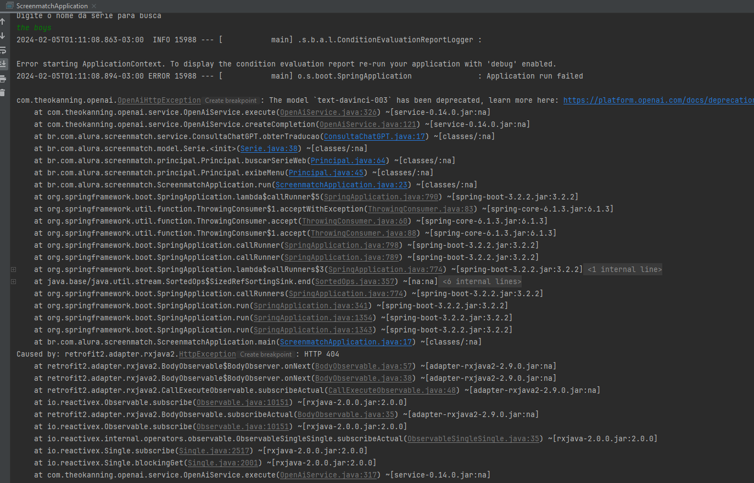Image resolution: width=754 pixels, height=483 pixels.
Task: Click the '2024-02-05T01:11:08.894-03:00' ERROR timestamp
Action: pyautogui.click(x=80, y=76)
